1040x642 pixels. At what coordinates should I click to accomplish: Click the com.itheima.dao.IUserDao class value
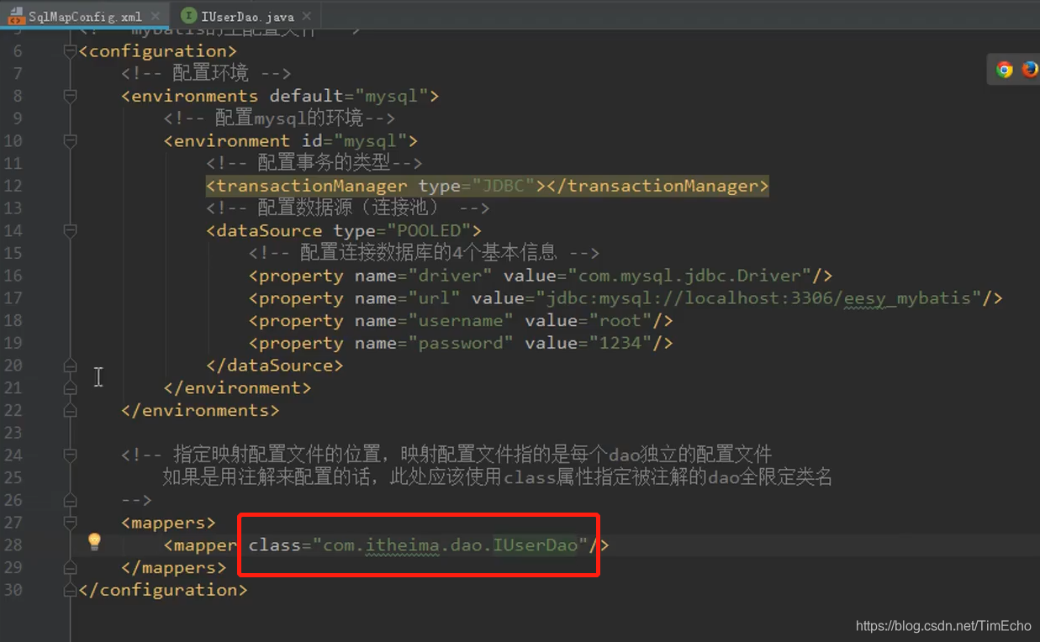[x=451, y=545]
